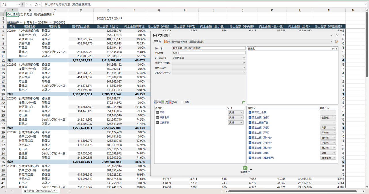Click the green swap arrows icon
369x194 pixels.
pyautogui.click(x=243, y=102)
